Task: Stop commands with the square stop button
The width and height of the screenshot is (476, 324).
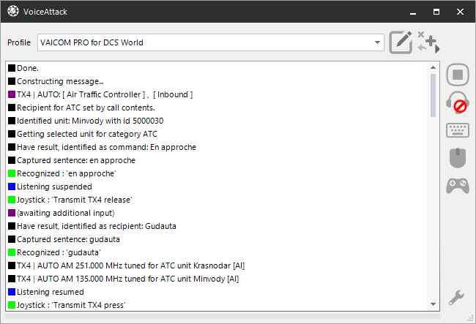Action: coord(458,75)
